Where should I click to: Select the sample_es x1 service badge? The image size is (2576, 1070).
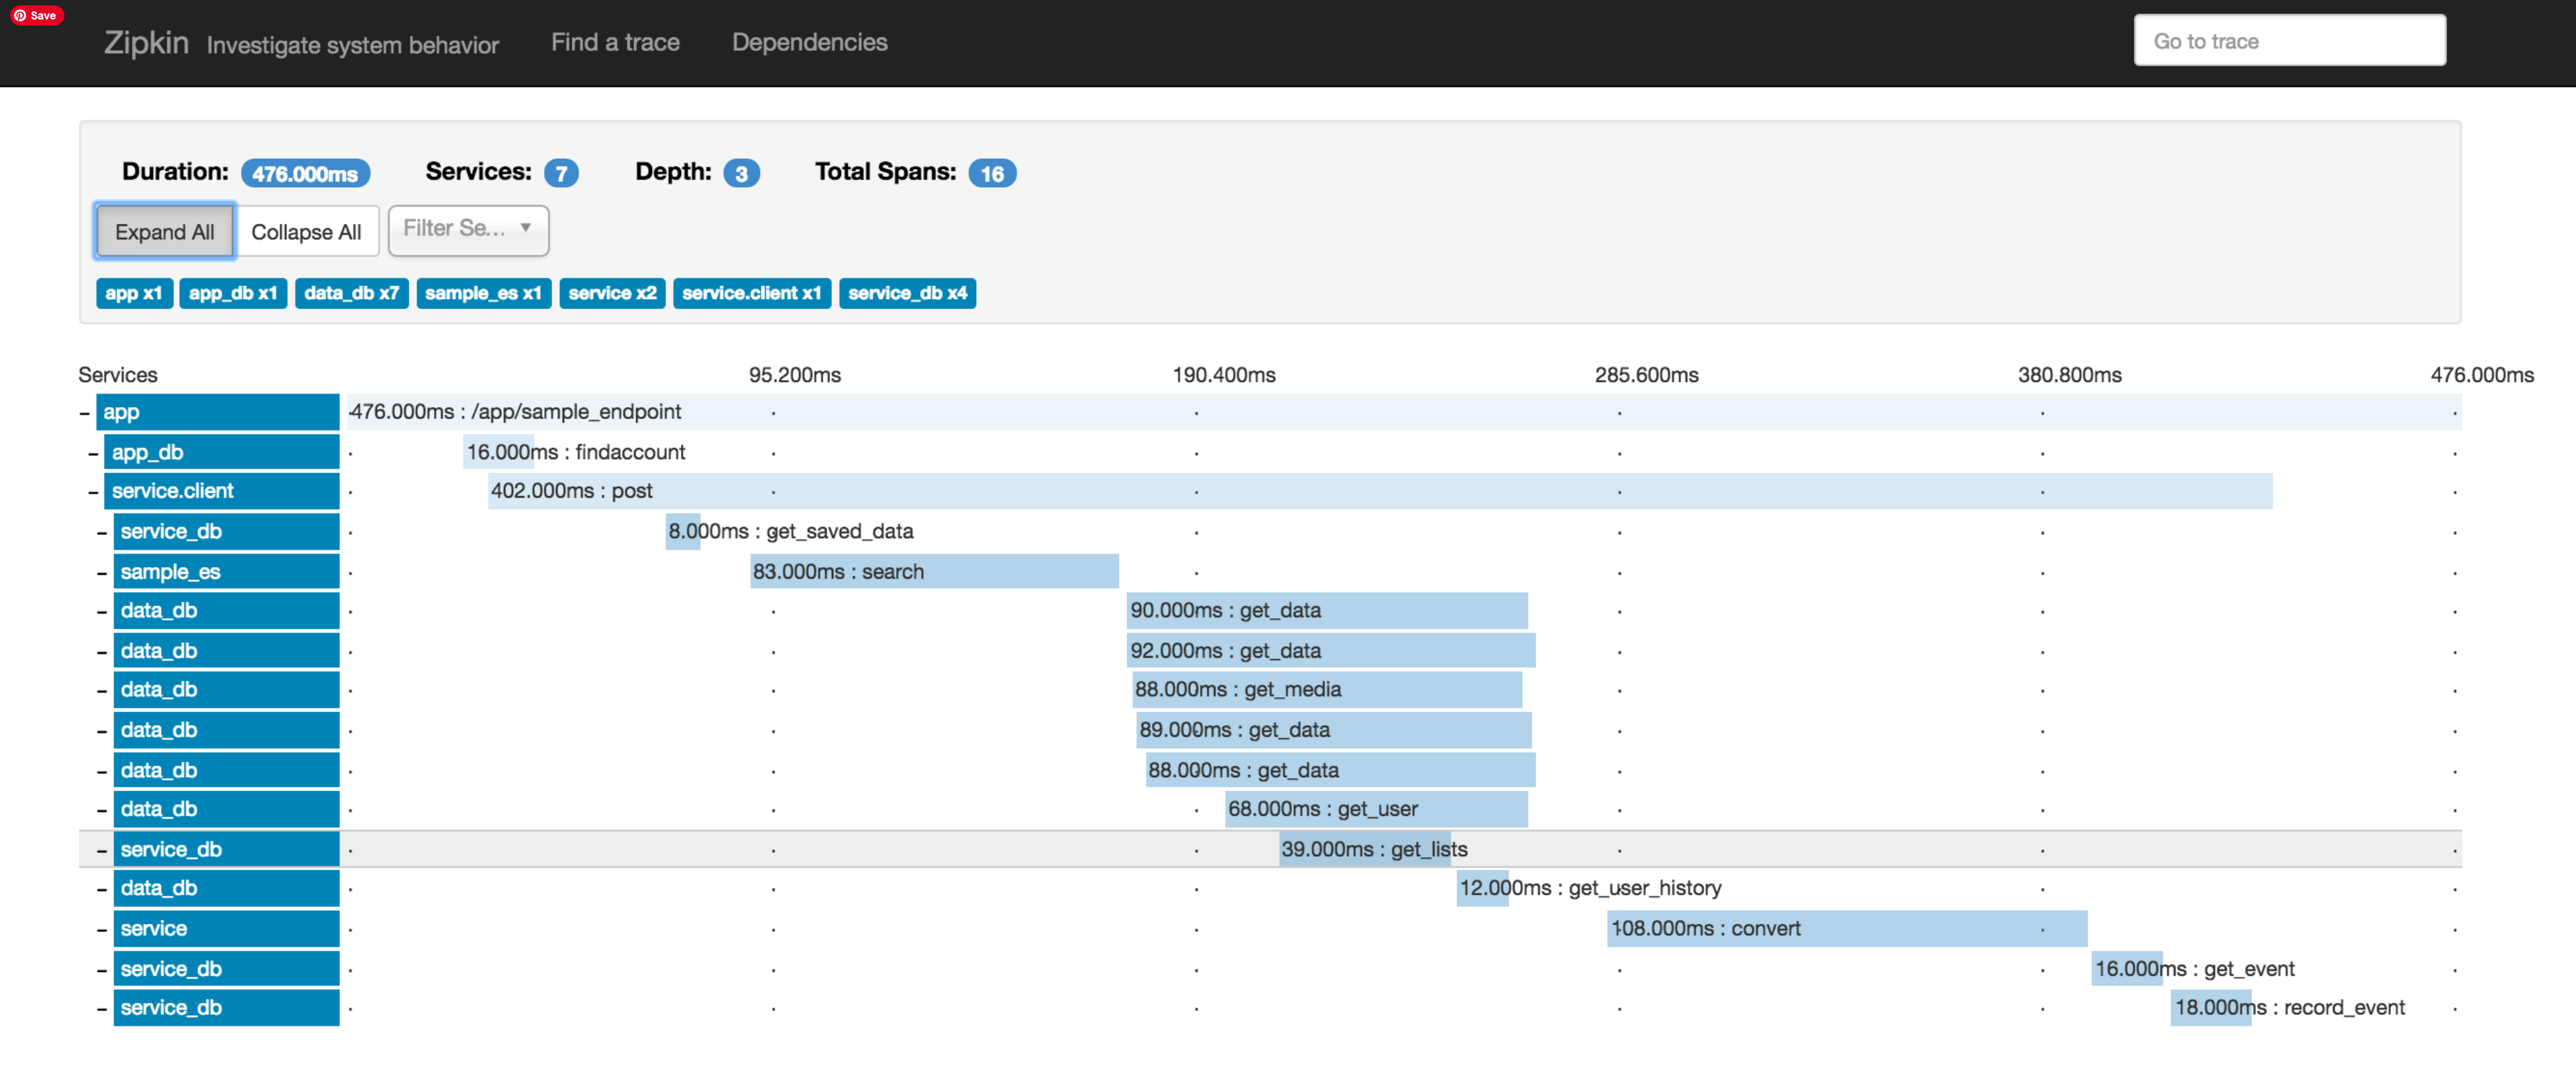click(483, 294)
